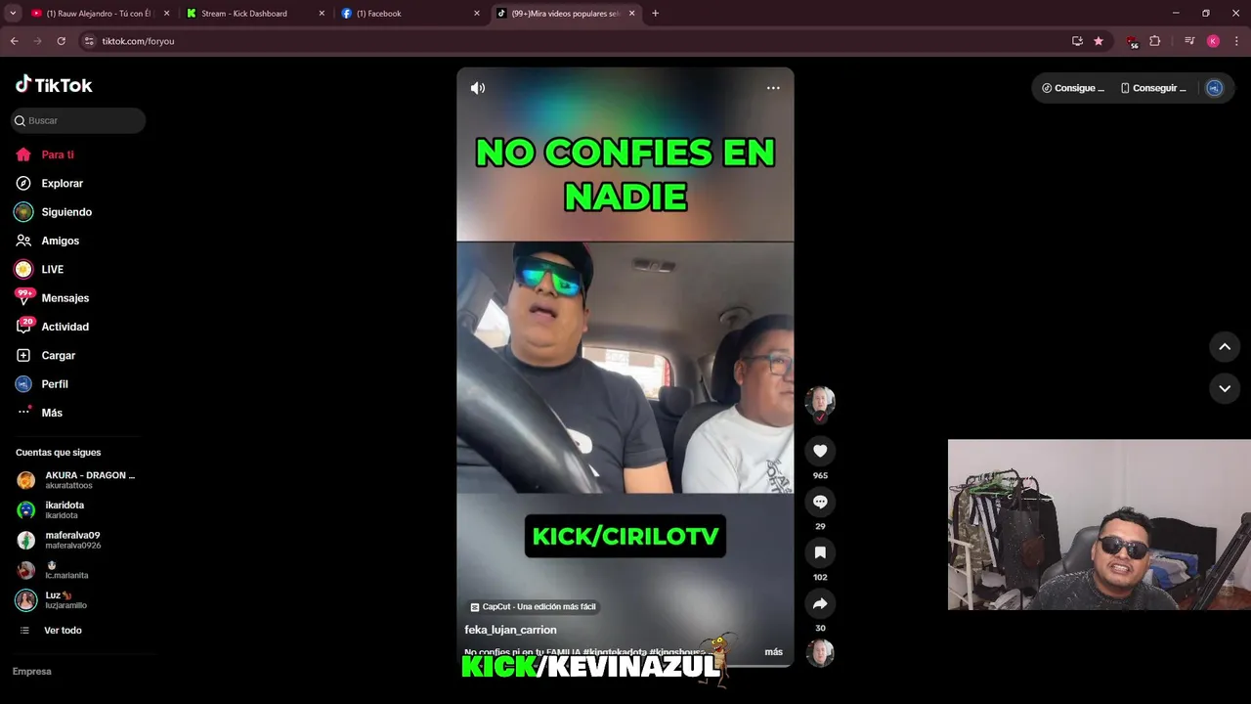Bookmark this page star icon

point(1099,41)
